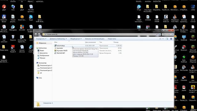
Task: Select Компьютер in the navigation pane
Action: (x=42, y=63)
